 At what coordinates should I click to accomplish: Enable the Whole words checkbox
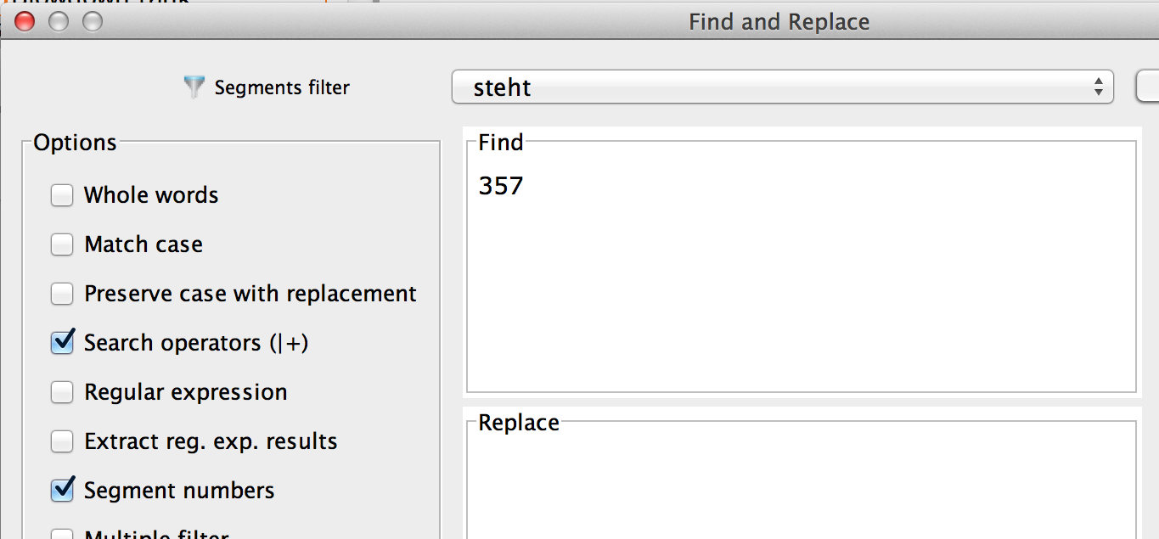[x=62, y=195]
